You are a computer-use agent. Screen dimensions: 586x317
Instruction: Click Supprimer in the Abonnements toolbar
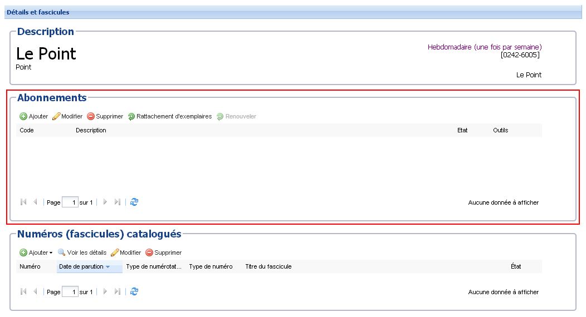coord(105,116)
